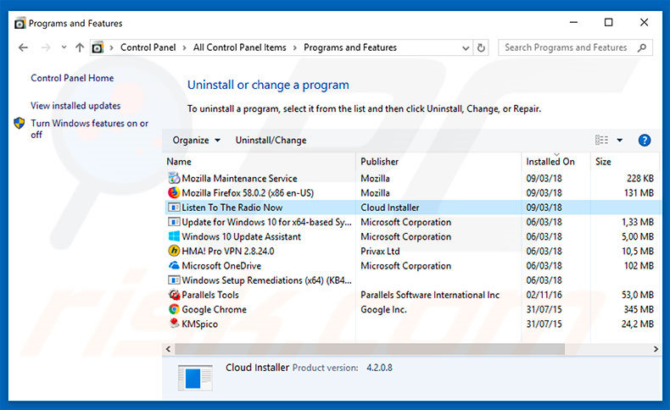This screenshot has width=670, height=410.
Task: Sort by the Size column header
Action: point(603,162)
